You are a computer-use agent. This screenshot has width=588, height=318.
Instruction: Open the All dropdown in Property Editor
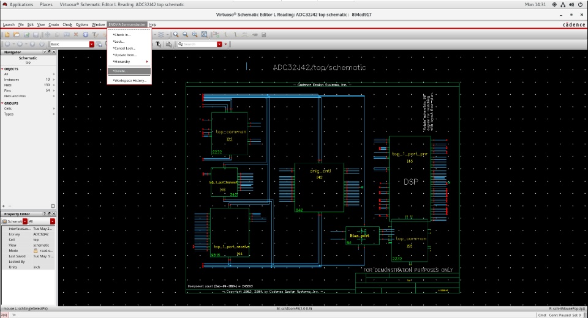coord(53,221)
